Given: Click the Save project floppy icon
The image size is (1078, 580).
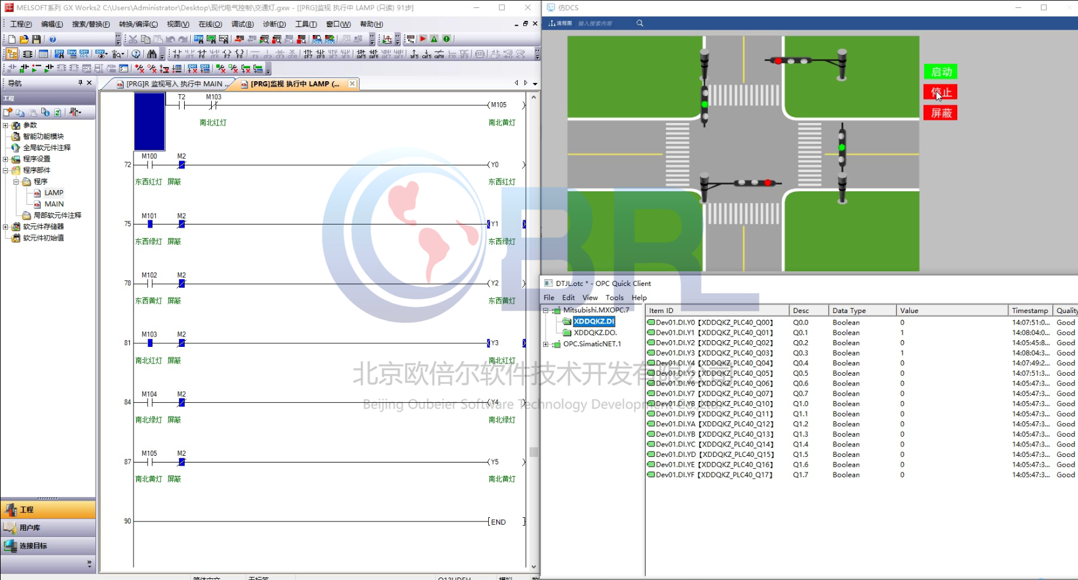Looking at the screenshot, I should pos(36,39).
